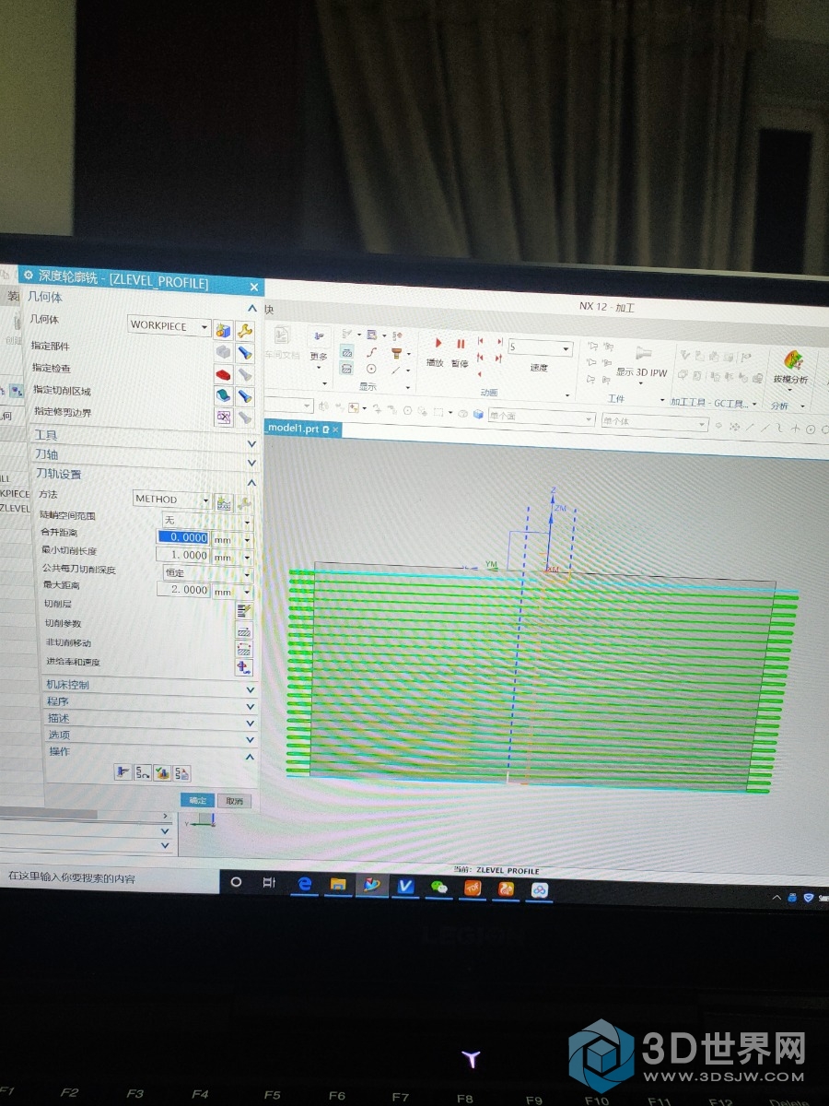829x1106 pixels.
Task: Click the List toolpath icon under 操作
Action: coord(182,772)
